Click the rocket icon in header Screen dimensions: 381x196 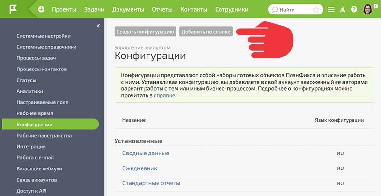(343, 10)
